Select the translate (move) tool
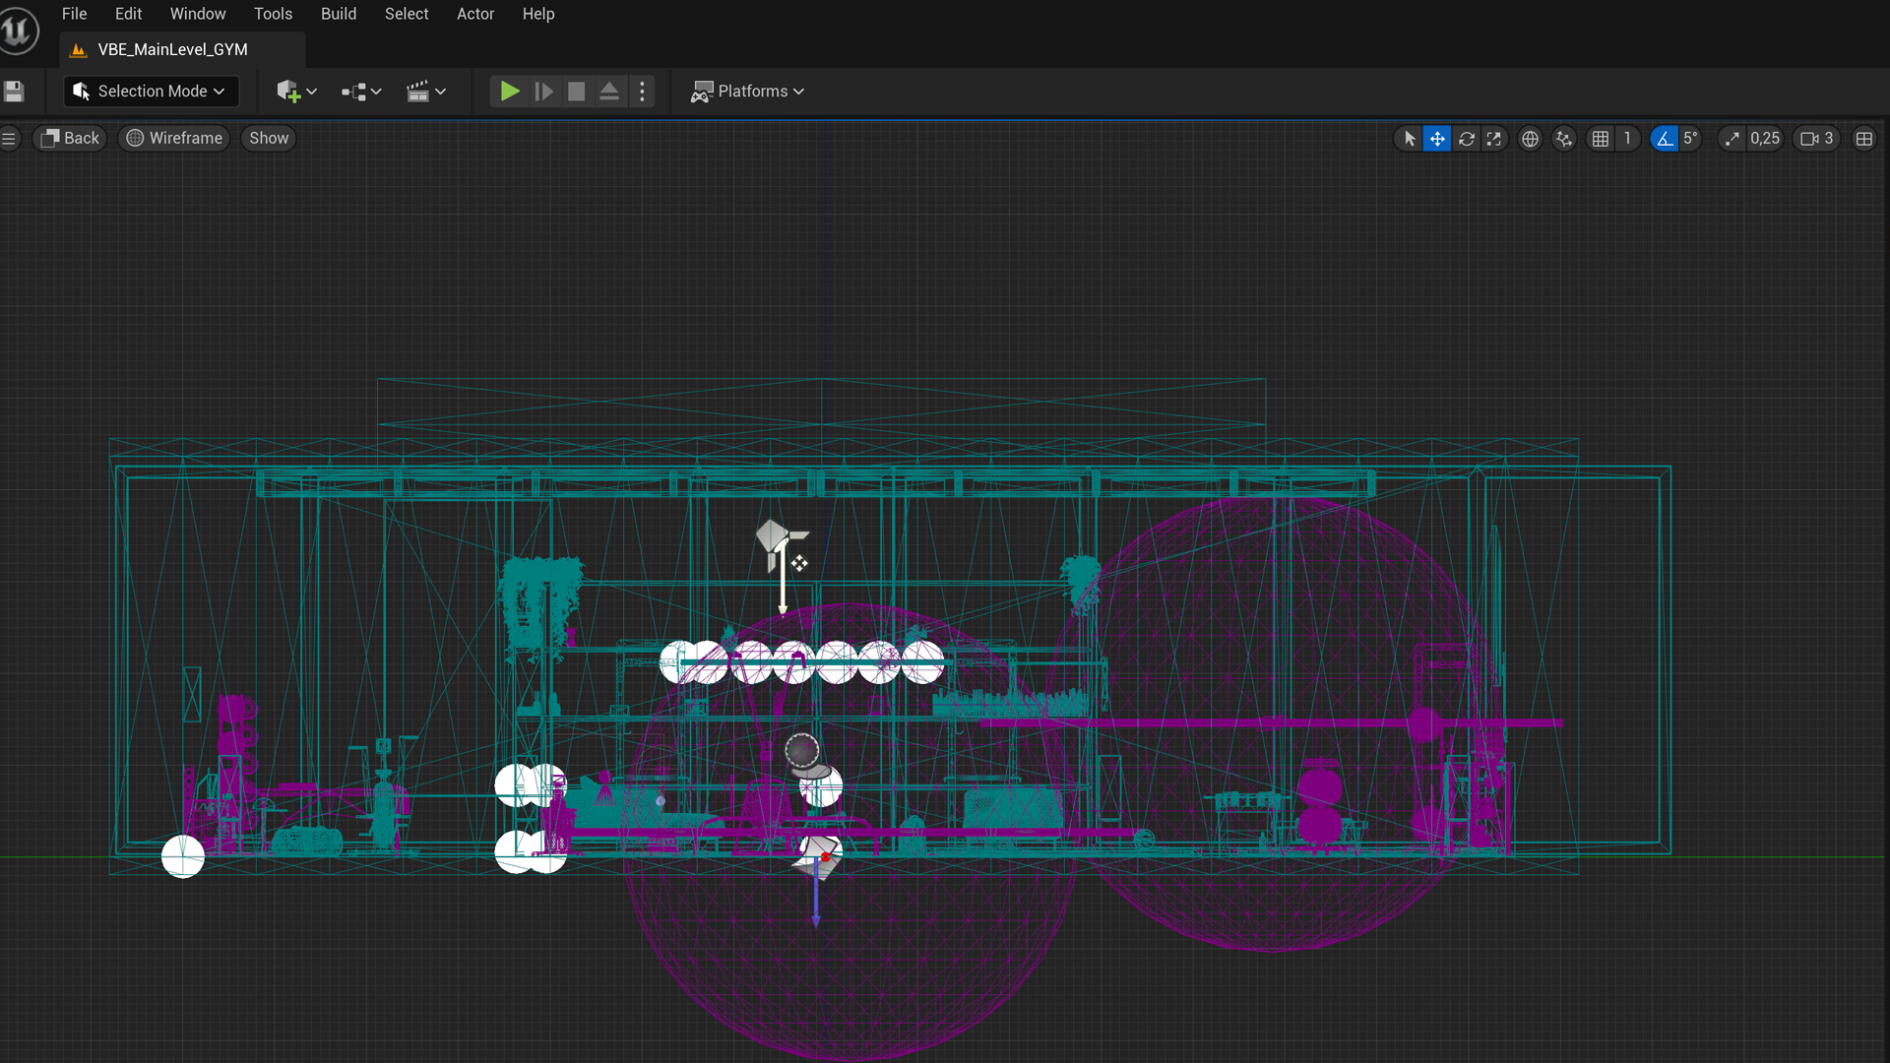Image resolution: width=1890 pixels, height=1063 pixels. pyautogui.click(x=1437, y=139)
